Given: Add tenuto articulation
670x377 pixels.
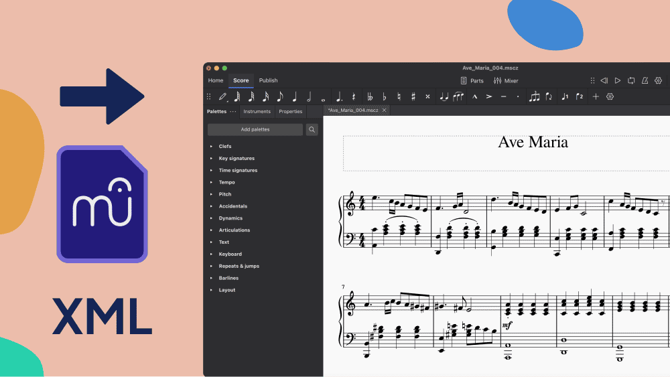Looking at the screenshot, I should tap(504, 97).
